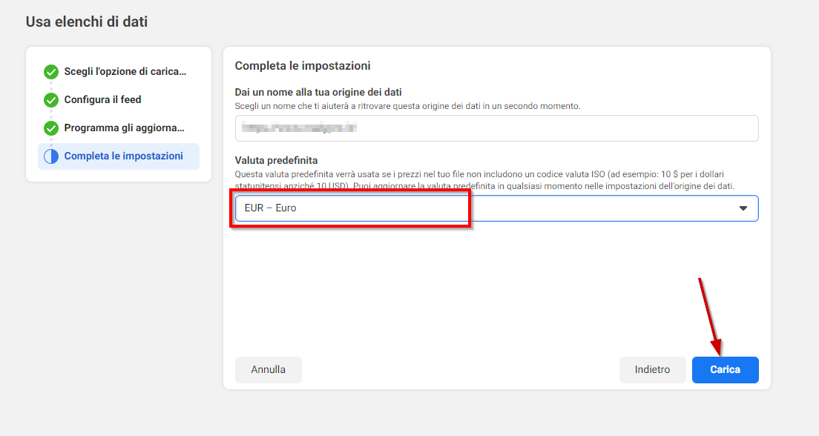The image size is (819, 436).
Task: Click description text starting Questa valuta predefinita
Action: [x=484, y=180]
